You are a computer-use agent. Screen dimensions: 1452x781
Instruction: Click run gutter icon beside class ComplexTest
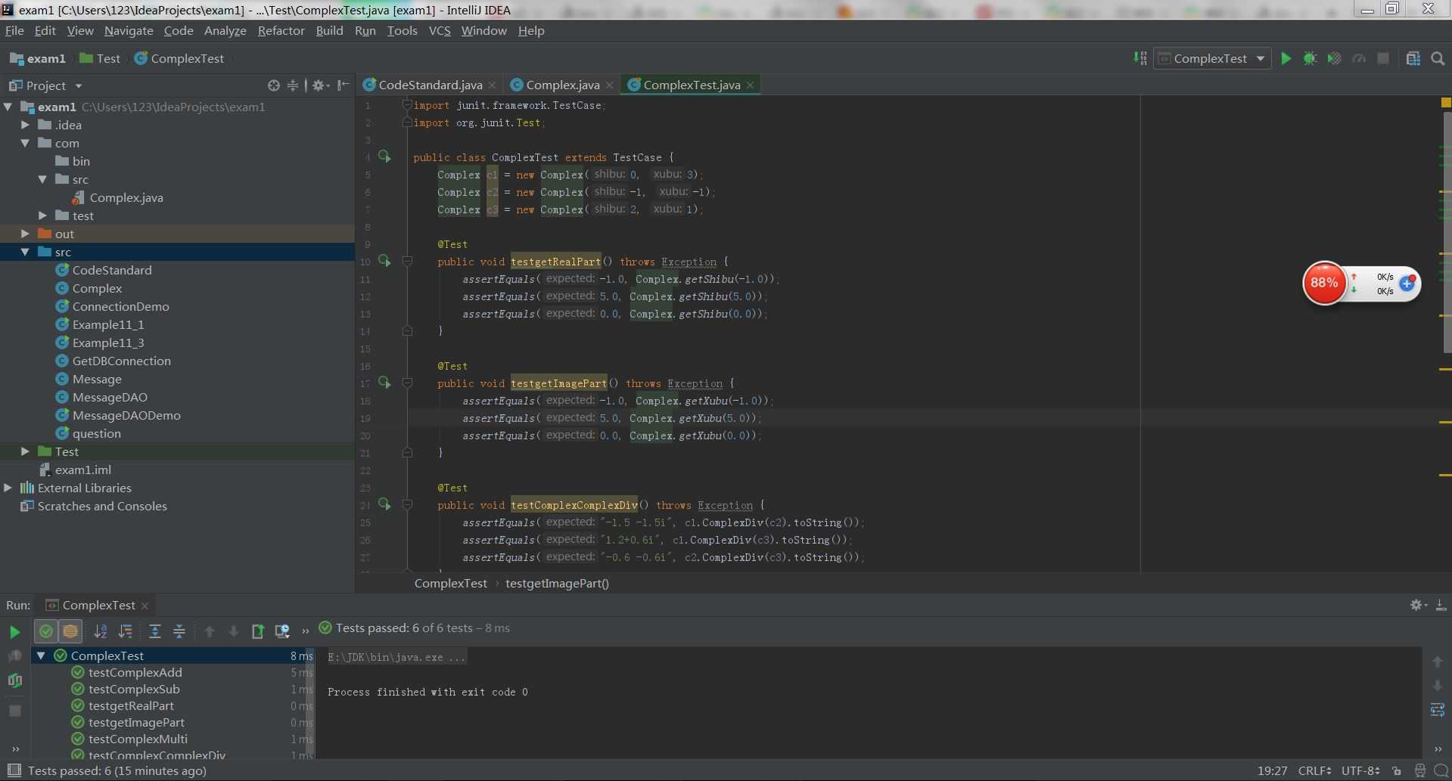pyautogui.click(x=384, y=157)
